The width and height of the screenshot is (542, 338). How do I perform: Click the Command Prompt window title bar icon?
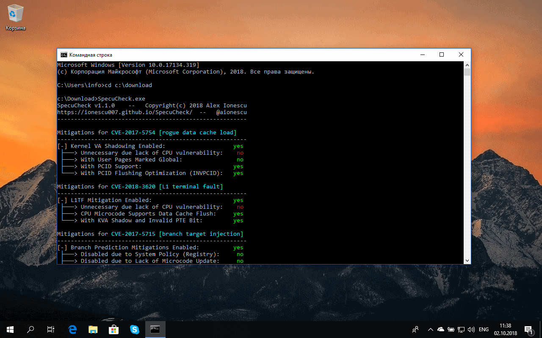point(64,55)
